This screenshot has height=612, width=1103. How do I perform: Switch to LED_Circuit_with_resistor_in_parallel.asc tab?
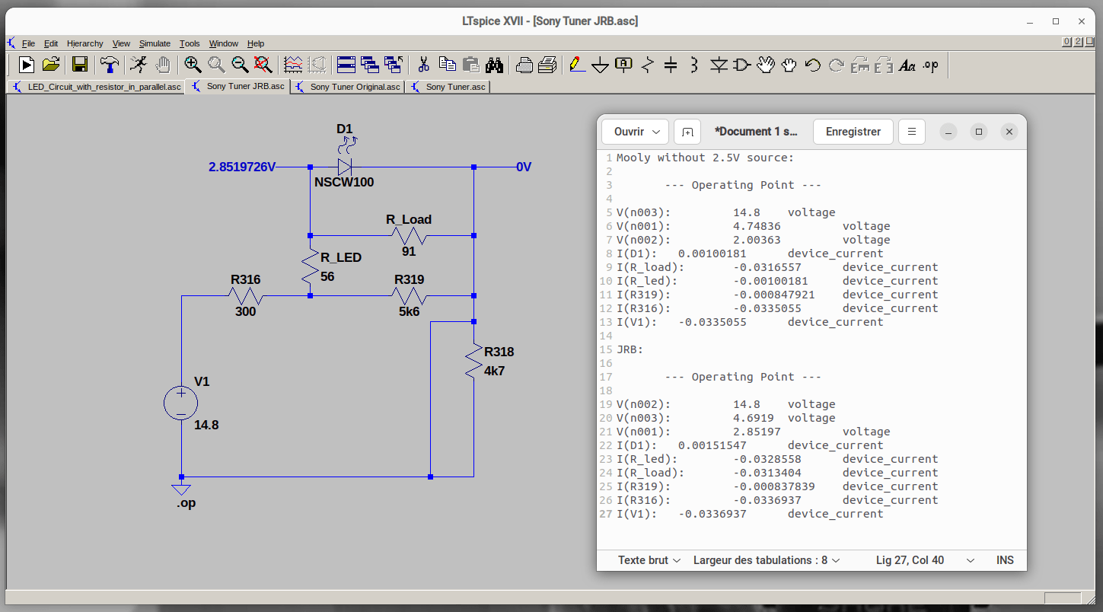point(96,87)
